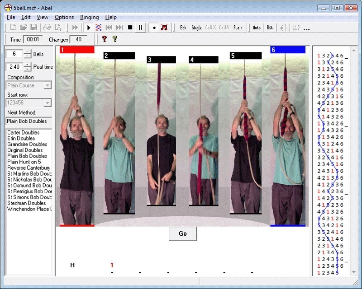The image size is (362, 289).
Task: Click the Plain call button
Action: coord(238,28)
